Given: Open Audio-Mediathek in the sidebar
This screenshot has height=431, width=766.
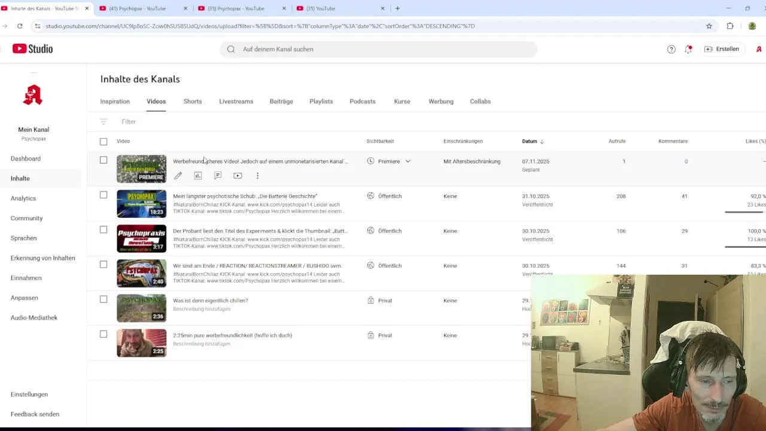Looking at the screenshot, I should pyautogui.click(x=34, y=318).
